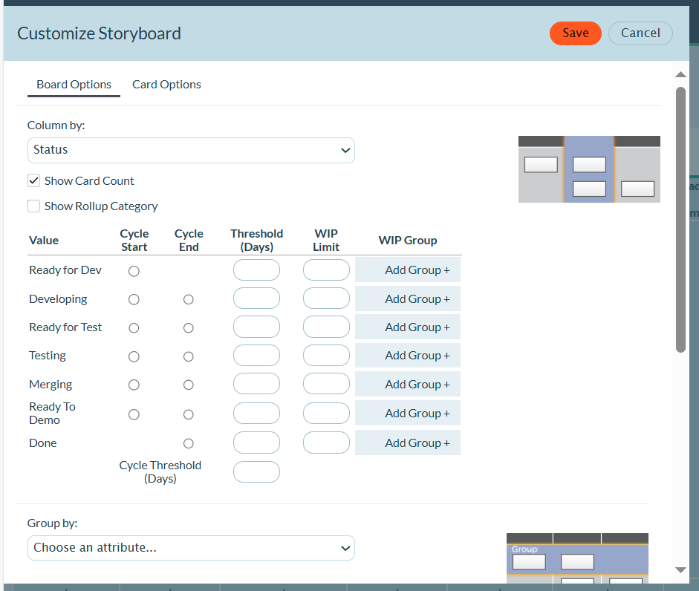Click Threshold field for Ready for Test
This screenshot has height=591, width=699.
[256, 327]
